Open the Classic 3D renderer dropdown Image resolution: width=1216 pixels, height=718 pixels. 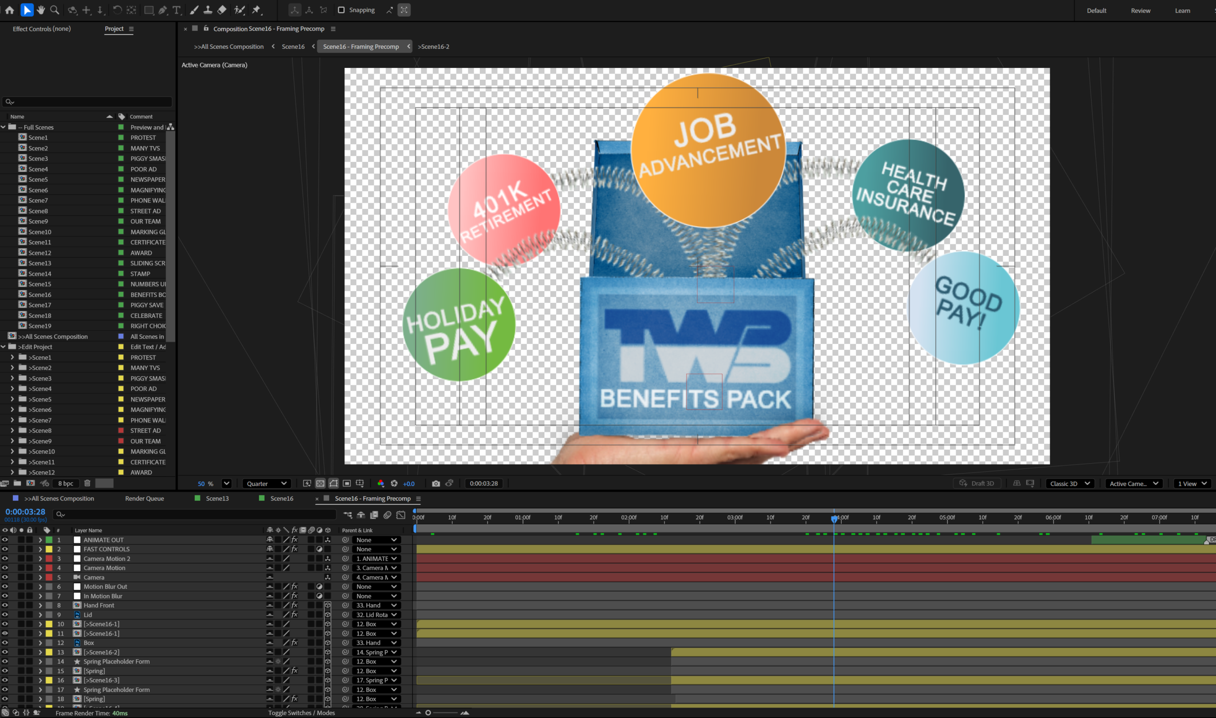(1069, 484)
